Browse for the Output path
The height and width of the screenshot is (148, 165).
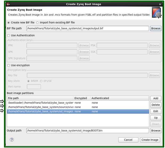(156, 131)
